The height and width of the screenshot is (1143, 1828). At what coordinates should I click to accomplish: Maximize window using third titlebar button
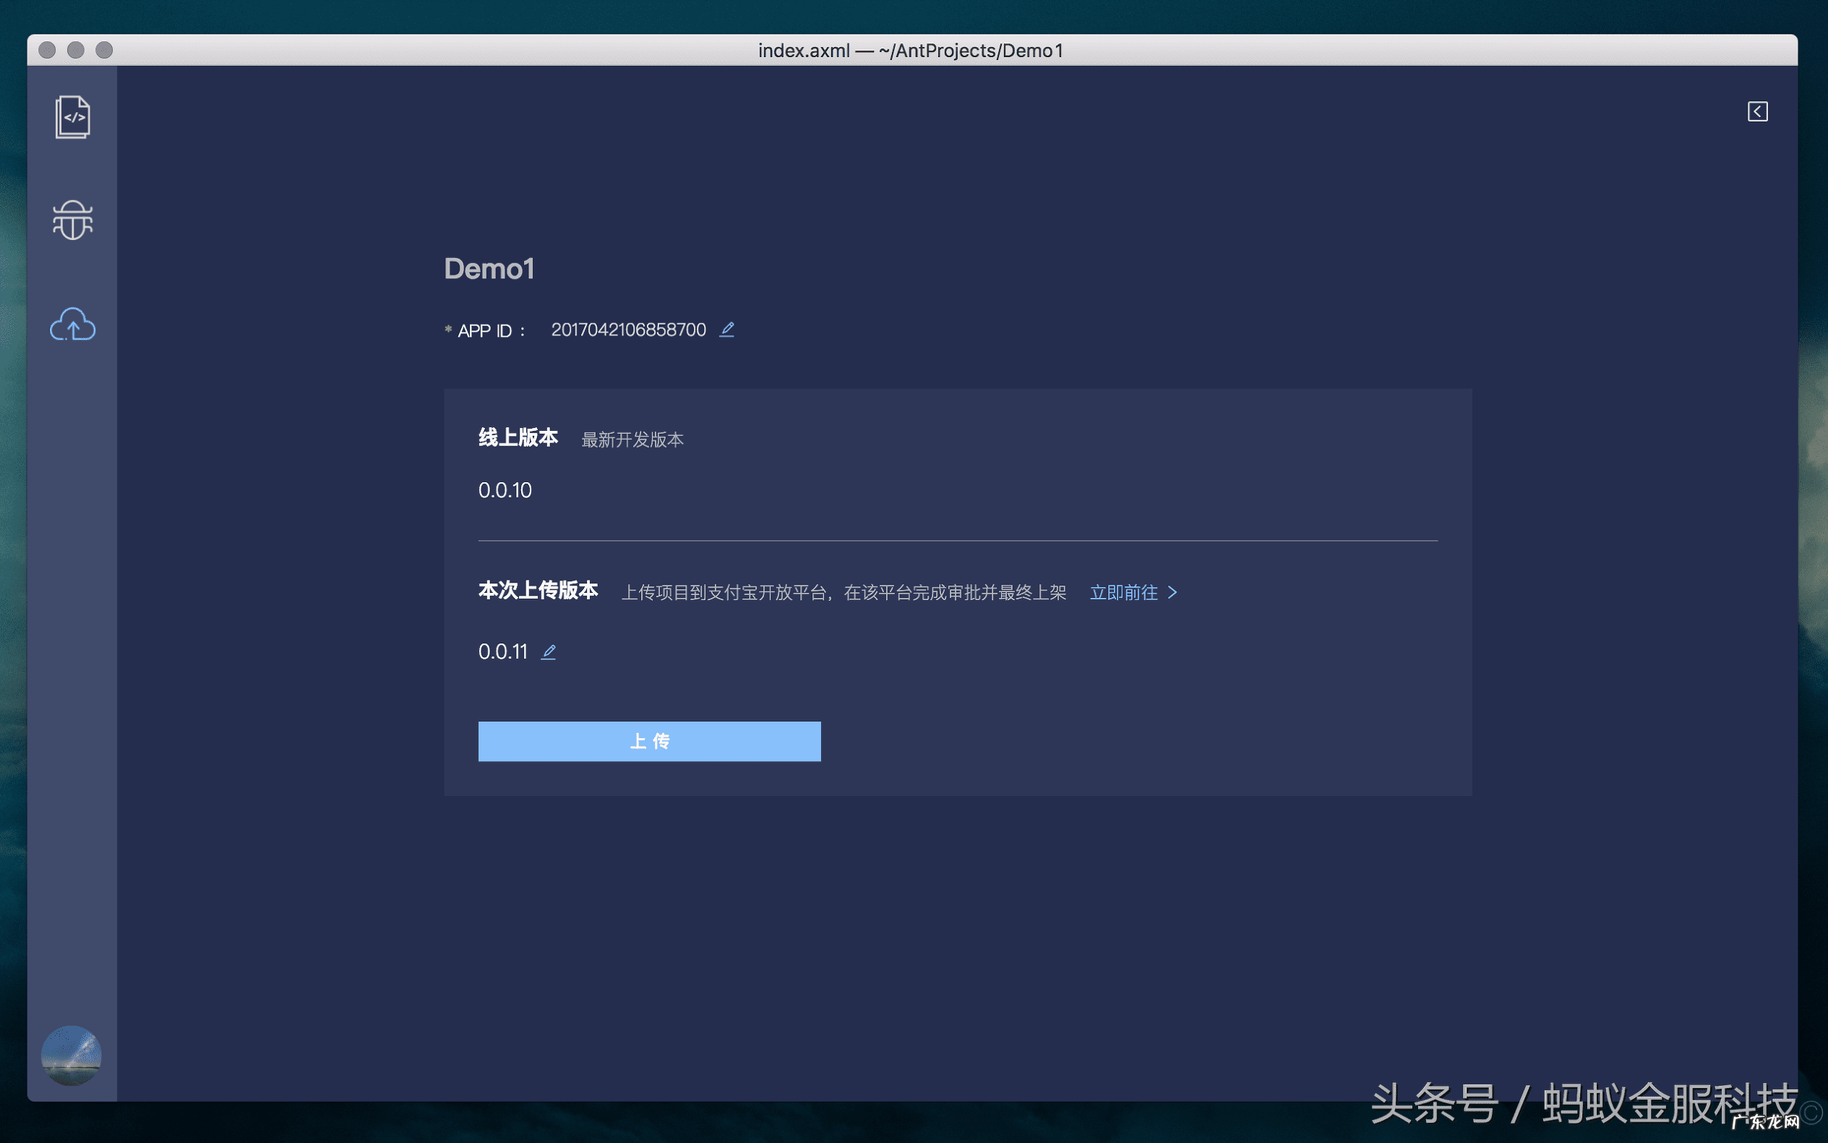[x=104, y=50]
